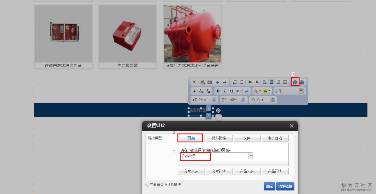The height and width of the screenshot is (194, 376).
Task: Align text left
Action: pos(265,82)
